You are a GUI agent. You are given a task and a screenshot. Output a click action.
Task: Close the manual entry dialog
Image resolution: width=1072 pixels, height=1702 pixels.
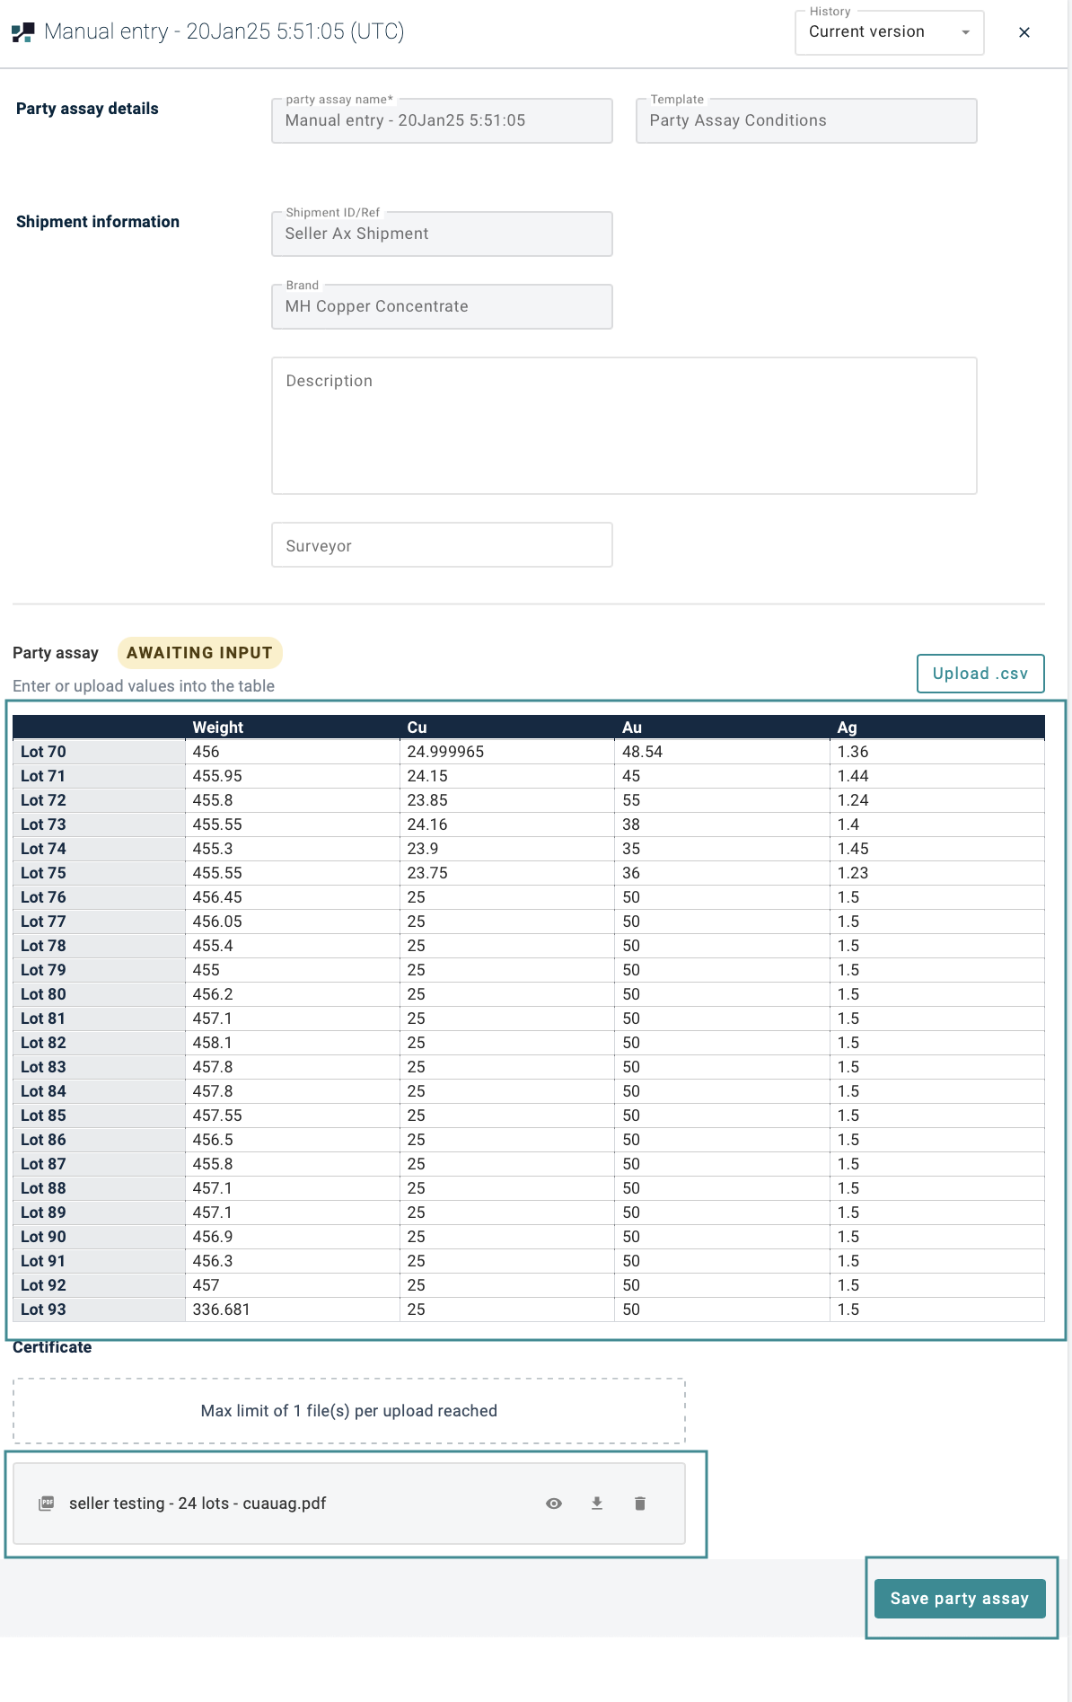tap(1024, 32)
